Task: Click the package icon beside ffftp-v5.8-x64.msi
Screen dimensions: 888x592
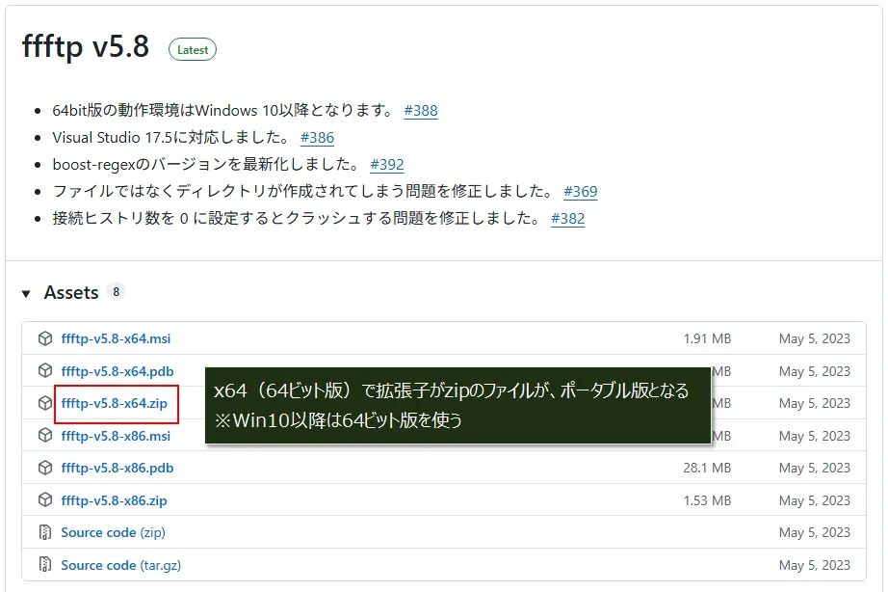Action: coord(44,338)
